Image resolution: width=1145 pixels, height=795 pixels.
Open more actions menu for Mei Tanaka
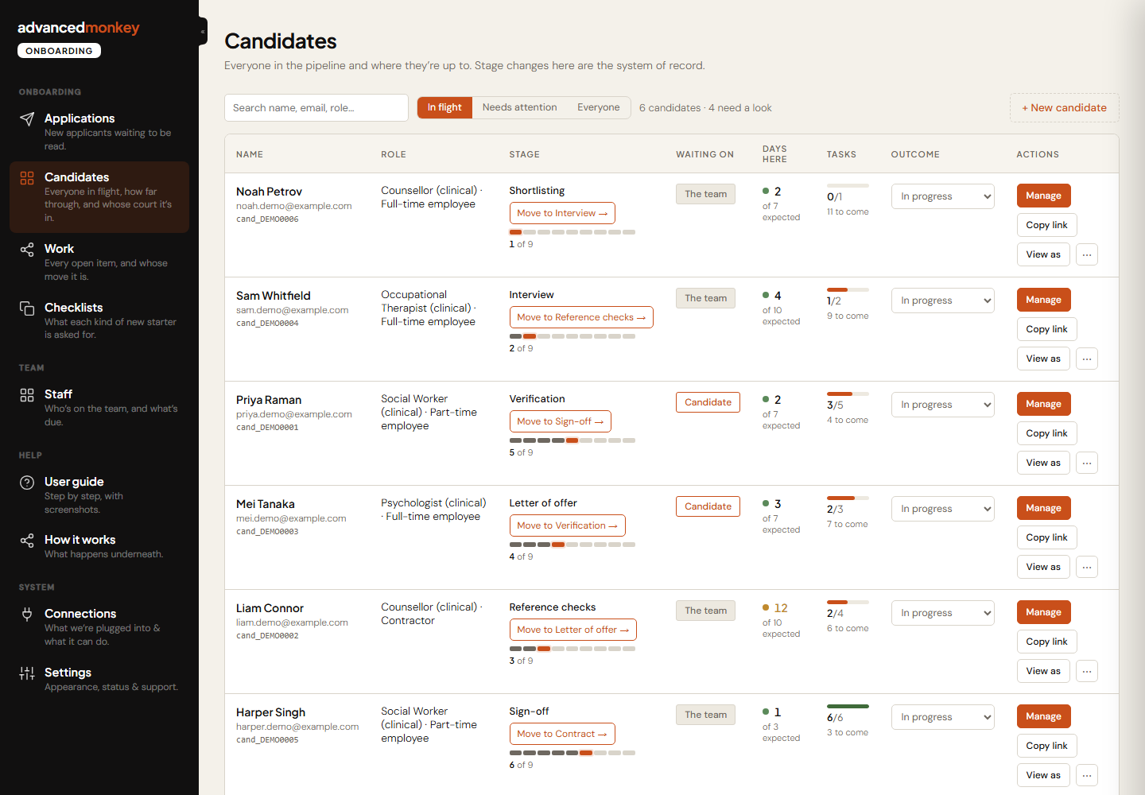[1087, 567]
